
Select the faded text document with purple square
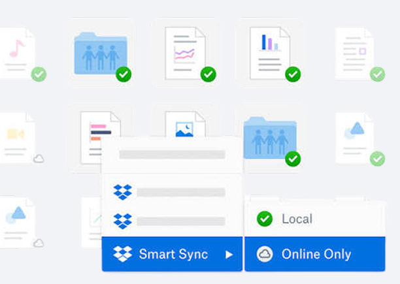click(x=354, y=53)
